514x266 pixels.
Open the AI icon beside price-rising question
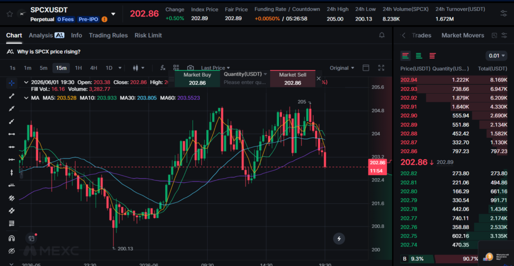(x=10, y=52)
